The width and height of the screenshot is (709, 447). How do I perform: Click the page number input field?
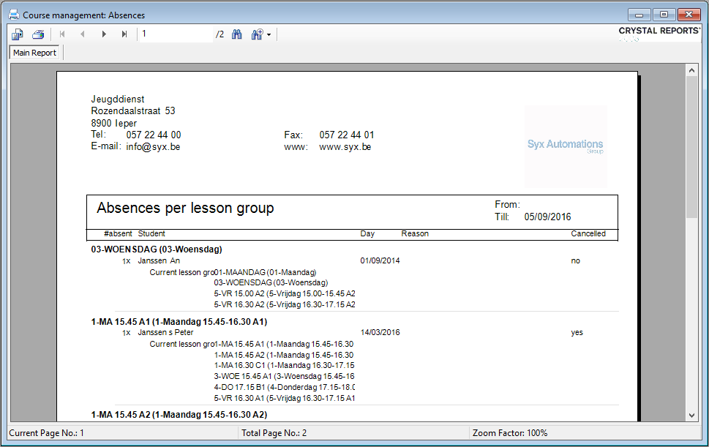coord(176,34)
